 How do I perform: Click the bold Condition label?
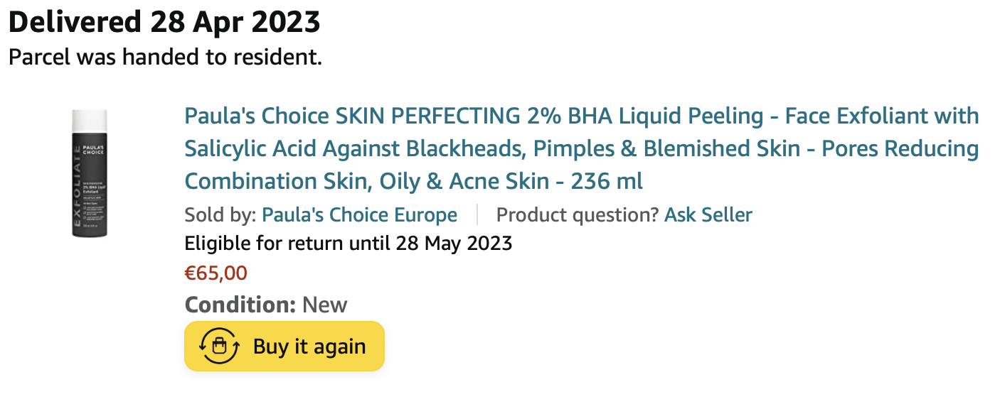[240, 305]
